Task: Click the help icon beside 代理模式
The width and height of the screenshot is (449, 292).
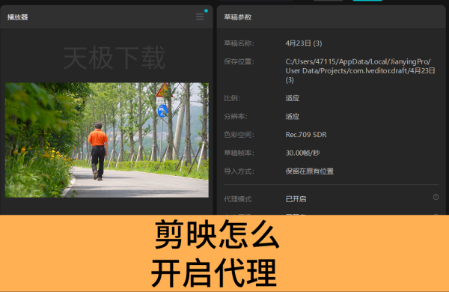Action: [x=436, y=197]
